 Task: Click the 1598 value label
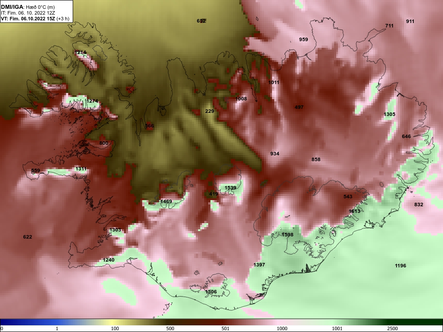click(288, 235)
